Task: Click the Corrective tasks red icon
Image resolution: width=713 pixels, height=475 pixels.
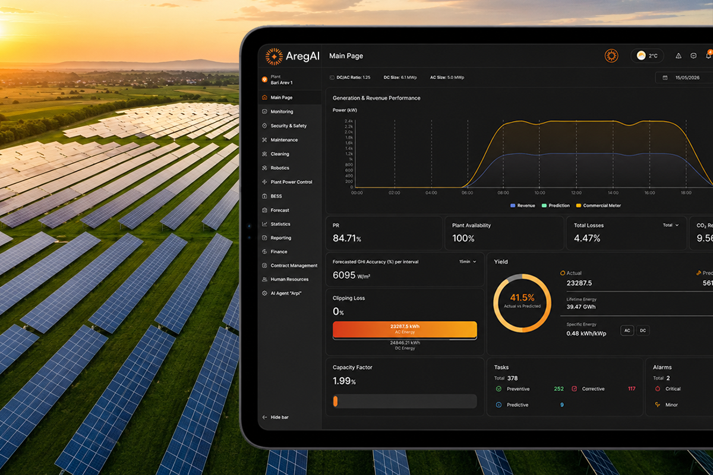Action: (574, 389)
